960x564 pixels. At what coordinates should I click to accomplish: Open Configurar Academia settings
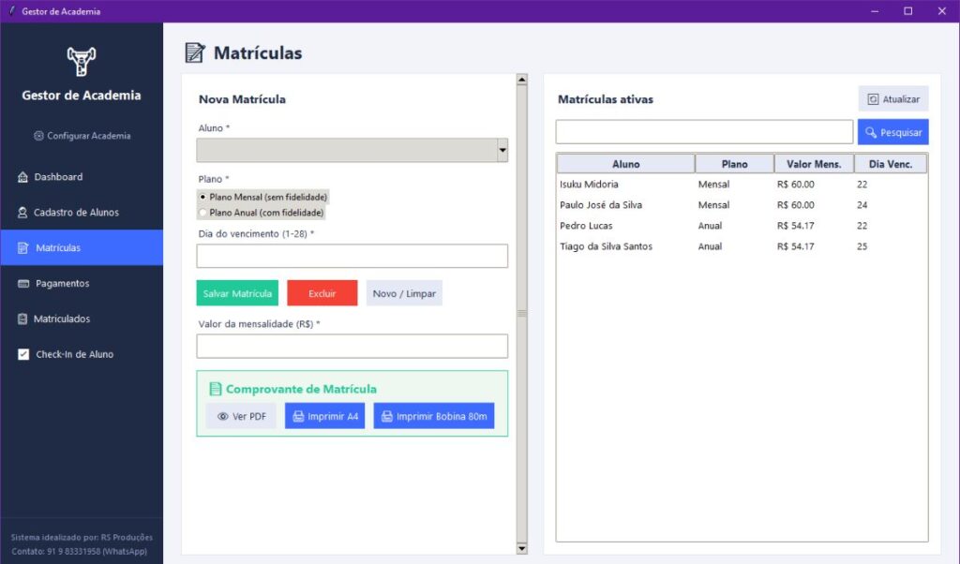click(82, 136)
